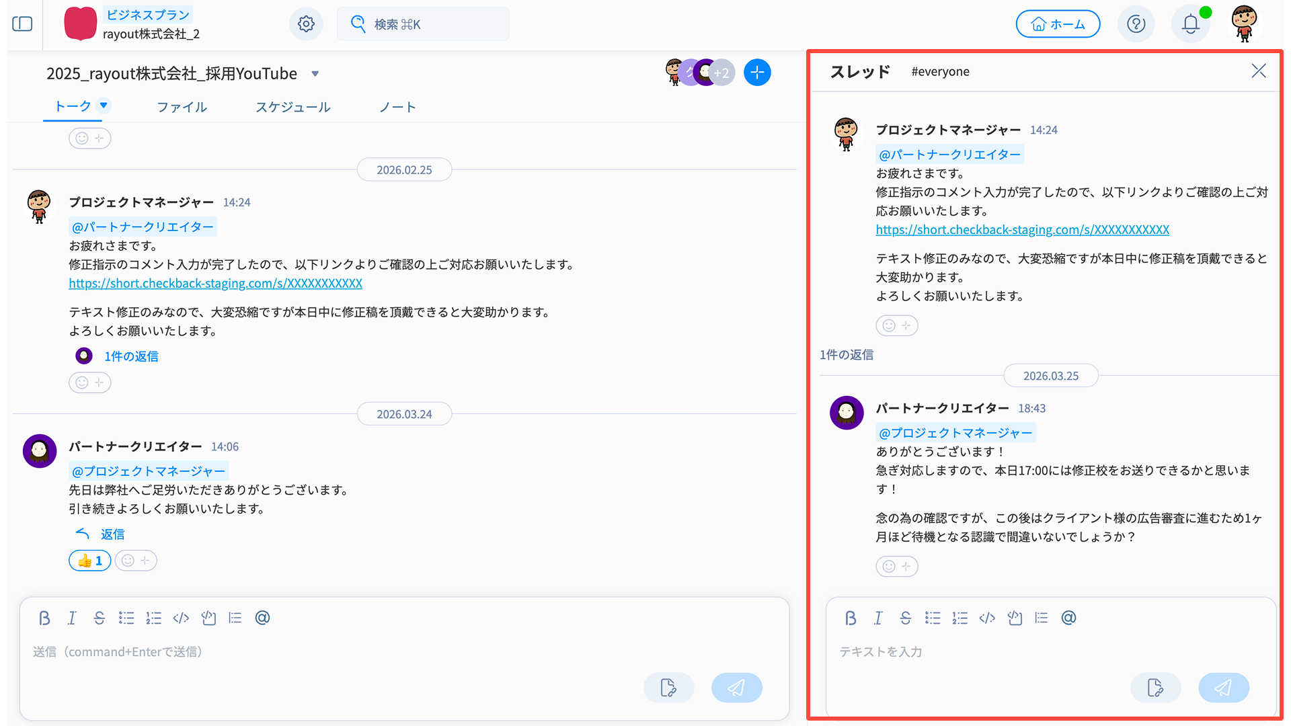Image resolution: width=1291 pixels, height=726 pixels.
Task: Toggle the left sidebar panel icon
Action: click(22, 24)
